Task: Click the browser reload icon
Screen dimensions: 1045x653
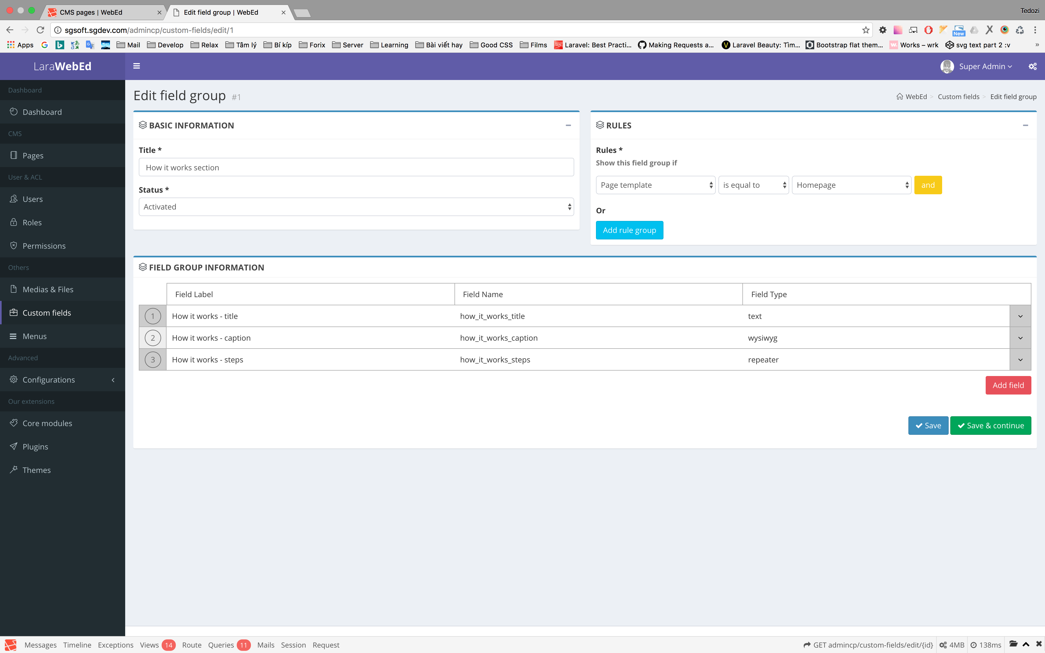Action: [40, 30]
